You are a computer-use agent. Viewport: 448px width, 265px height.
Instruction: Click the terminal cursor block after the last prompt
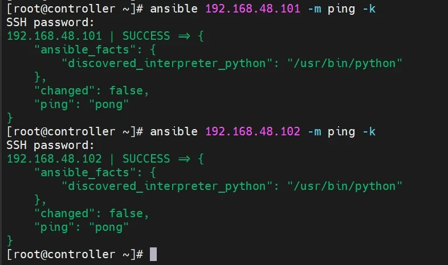(153, 254)
